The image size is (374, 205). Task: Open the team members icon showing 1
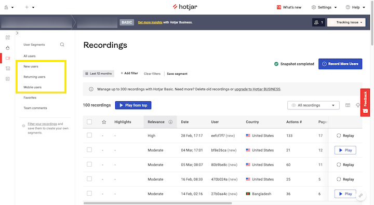click(x=318, y=22)
